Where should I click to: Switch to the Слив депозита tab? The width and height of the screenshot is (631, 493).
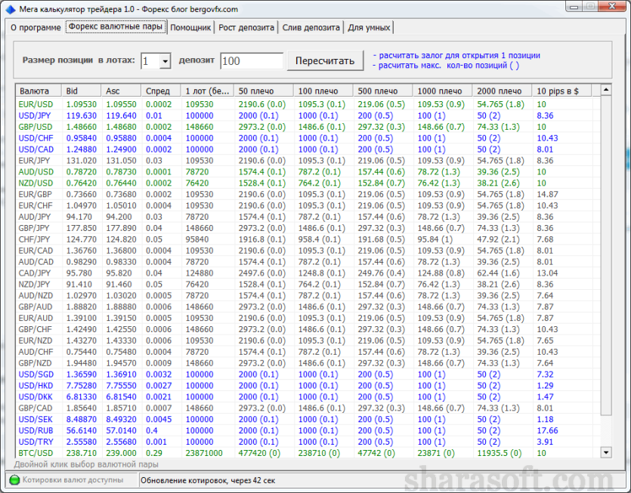[311, 28]
